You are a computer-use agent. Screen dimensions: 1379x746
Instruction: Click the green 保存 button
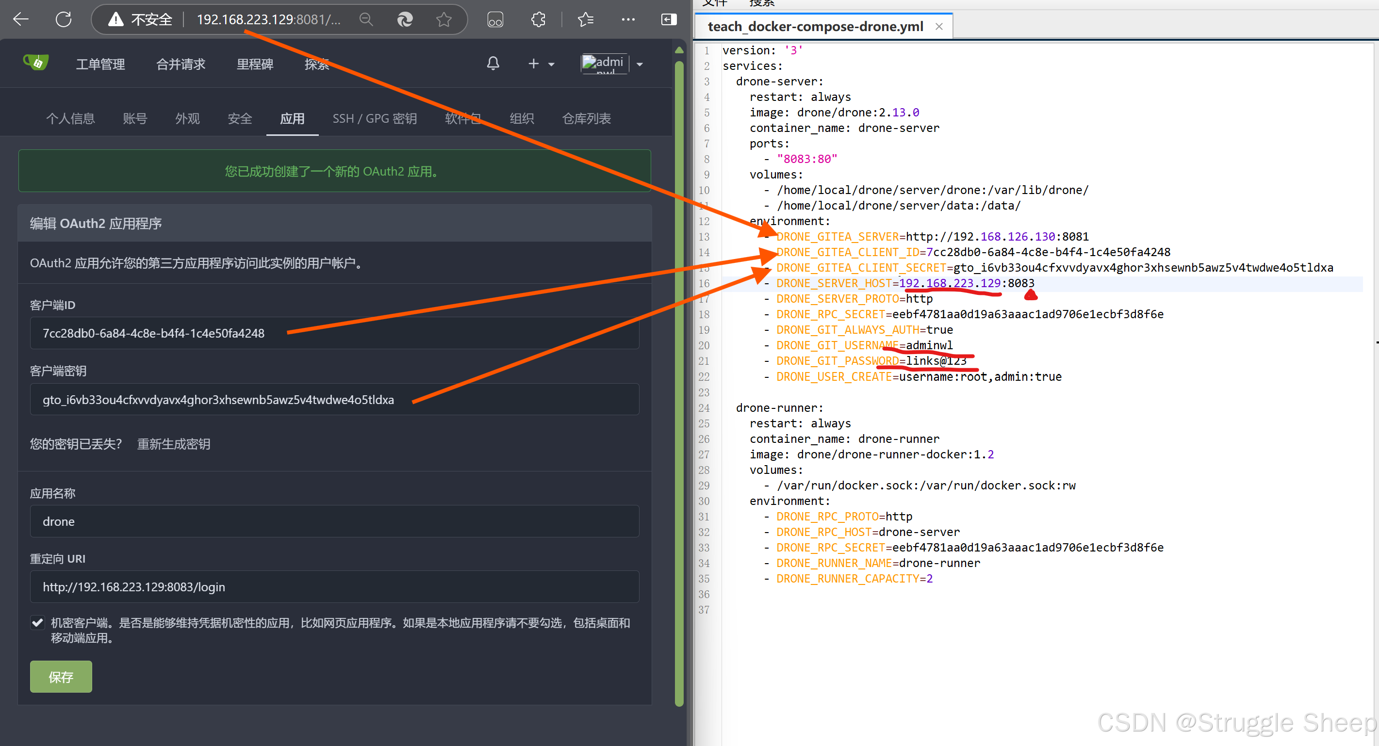pyautogui.click(x=61, y=677)
